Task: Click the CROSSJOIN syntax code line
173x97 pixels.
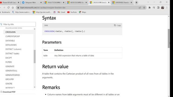Action: point(65,31)
